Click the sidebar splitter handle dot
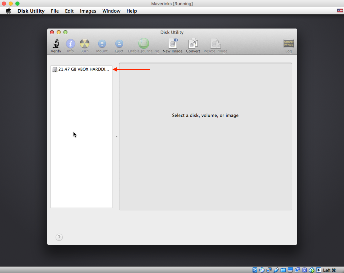 [x=116, y=137]
